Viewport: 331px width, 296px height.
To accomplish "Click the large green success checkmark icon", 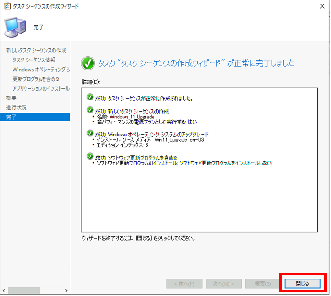I will (x=88, y=63).
